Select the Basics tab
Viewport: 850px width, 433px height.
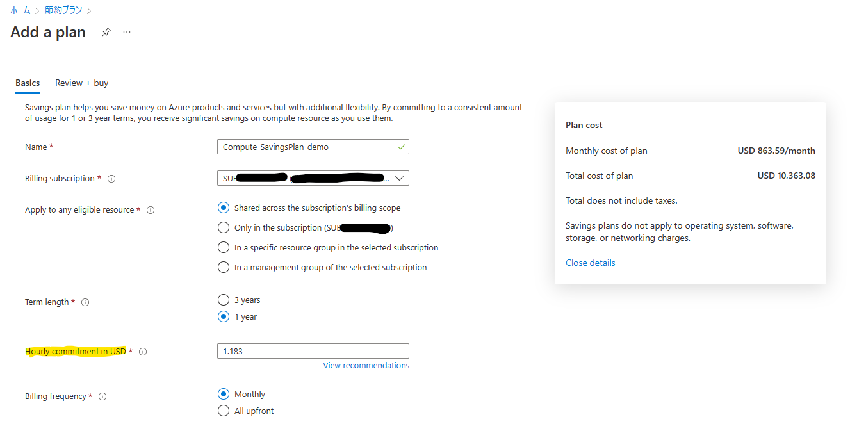tap(28, 83)
